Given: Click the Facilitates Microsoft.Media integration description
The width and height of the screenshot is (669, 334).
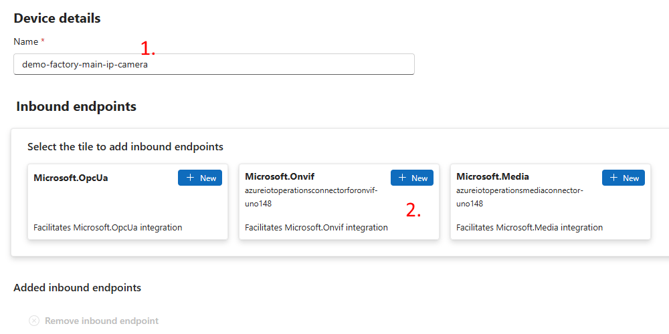Looking at the screenshot, I should point(529,227).
